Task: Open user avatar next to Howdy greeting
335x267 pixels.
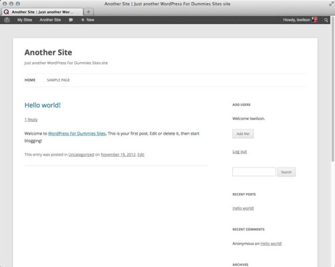Action: coord(315,20)
